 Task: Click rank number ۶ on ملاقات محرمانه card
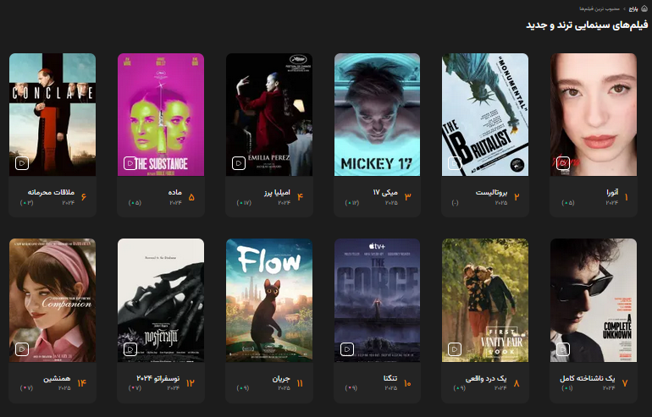(84, 197)
